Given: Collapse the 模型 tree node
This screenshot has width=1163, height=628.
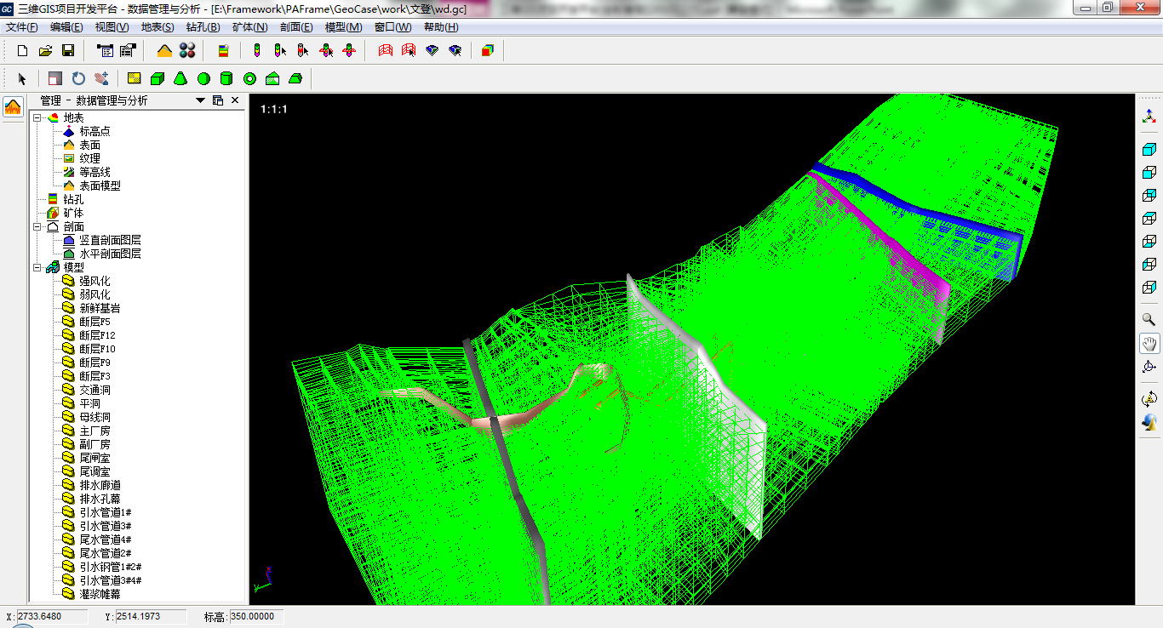Looking at the screenshot, I should click(37, 268).
